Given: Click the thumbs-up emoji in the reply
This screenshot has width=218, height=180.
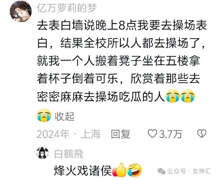Looking at the screenshot, I should click(119, 170).
